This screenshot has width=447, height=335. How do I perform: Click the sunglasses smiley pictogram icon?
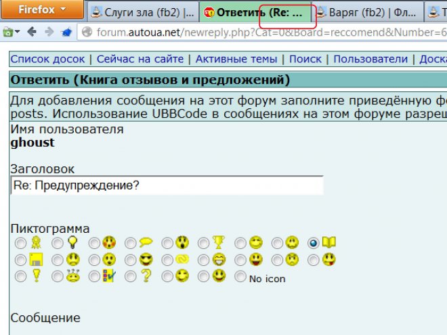click(x=146, y=259)
